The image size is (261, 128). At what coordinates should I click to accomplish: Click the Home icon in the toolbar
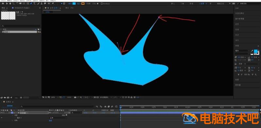point(3,4)
